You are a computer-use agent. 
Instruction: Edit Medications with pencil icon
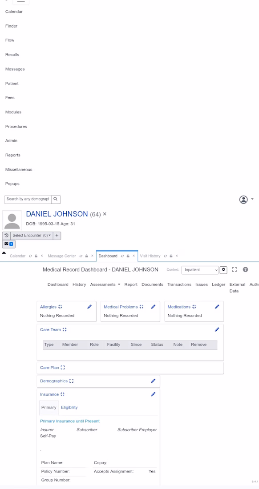(x=217, y=307)
